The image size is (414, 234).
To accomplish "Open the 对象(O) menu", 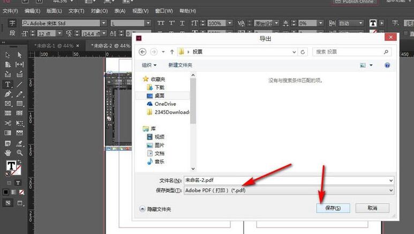I will point(99,11).
